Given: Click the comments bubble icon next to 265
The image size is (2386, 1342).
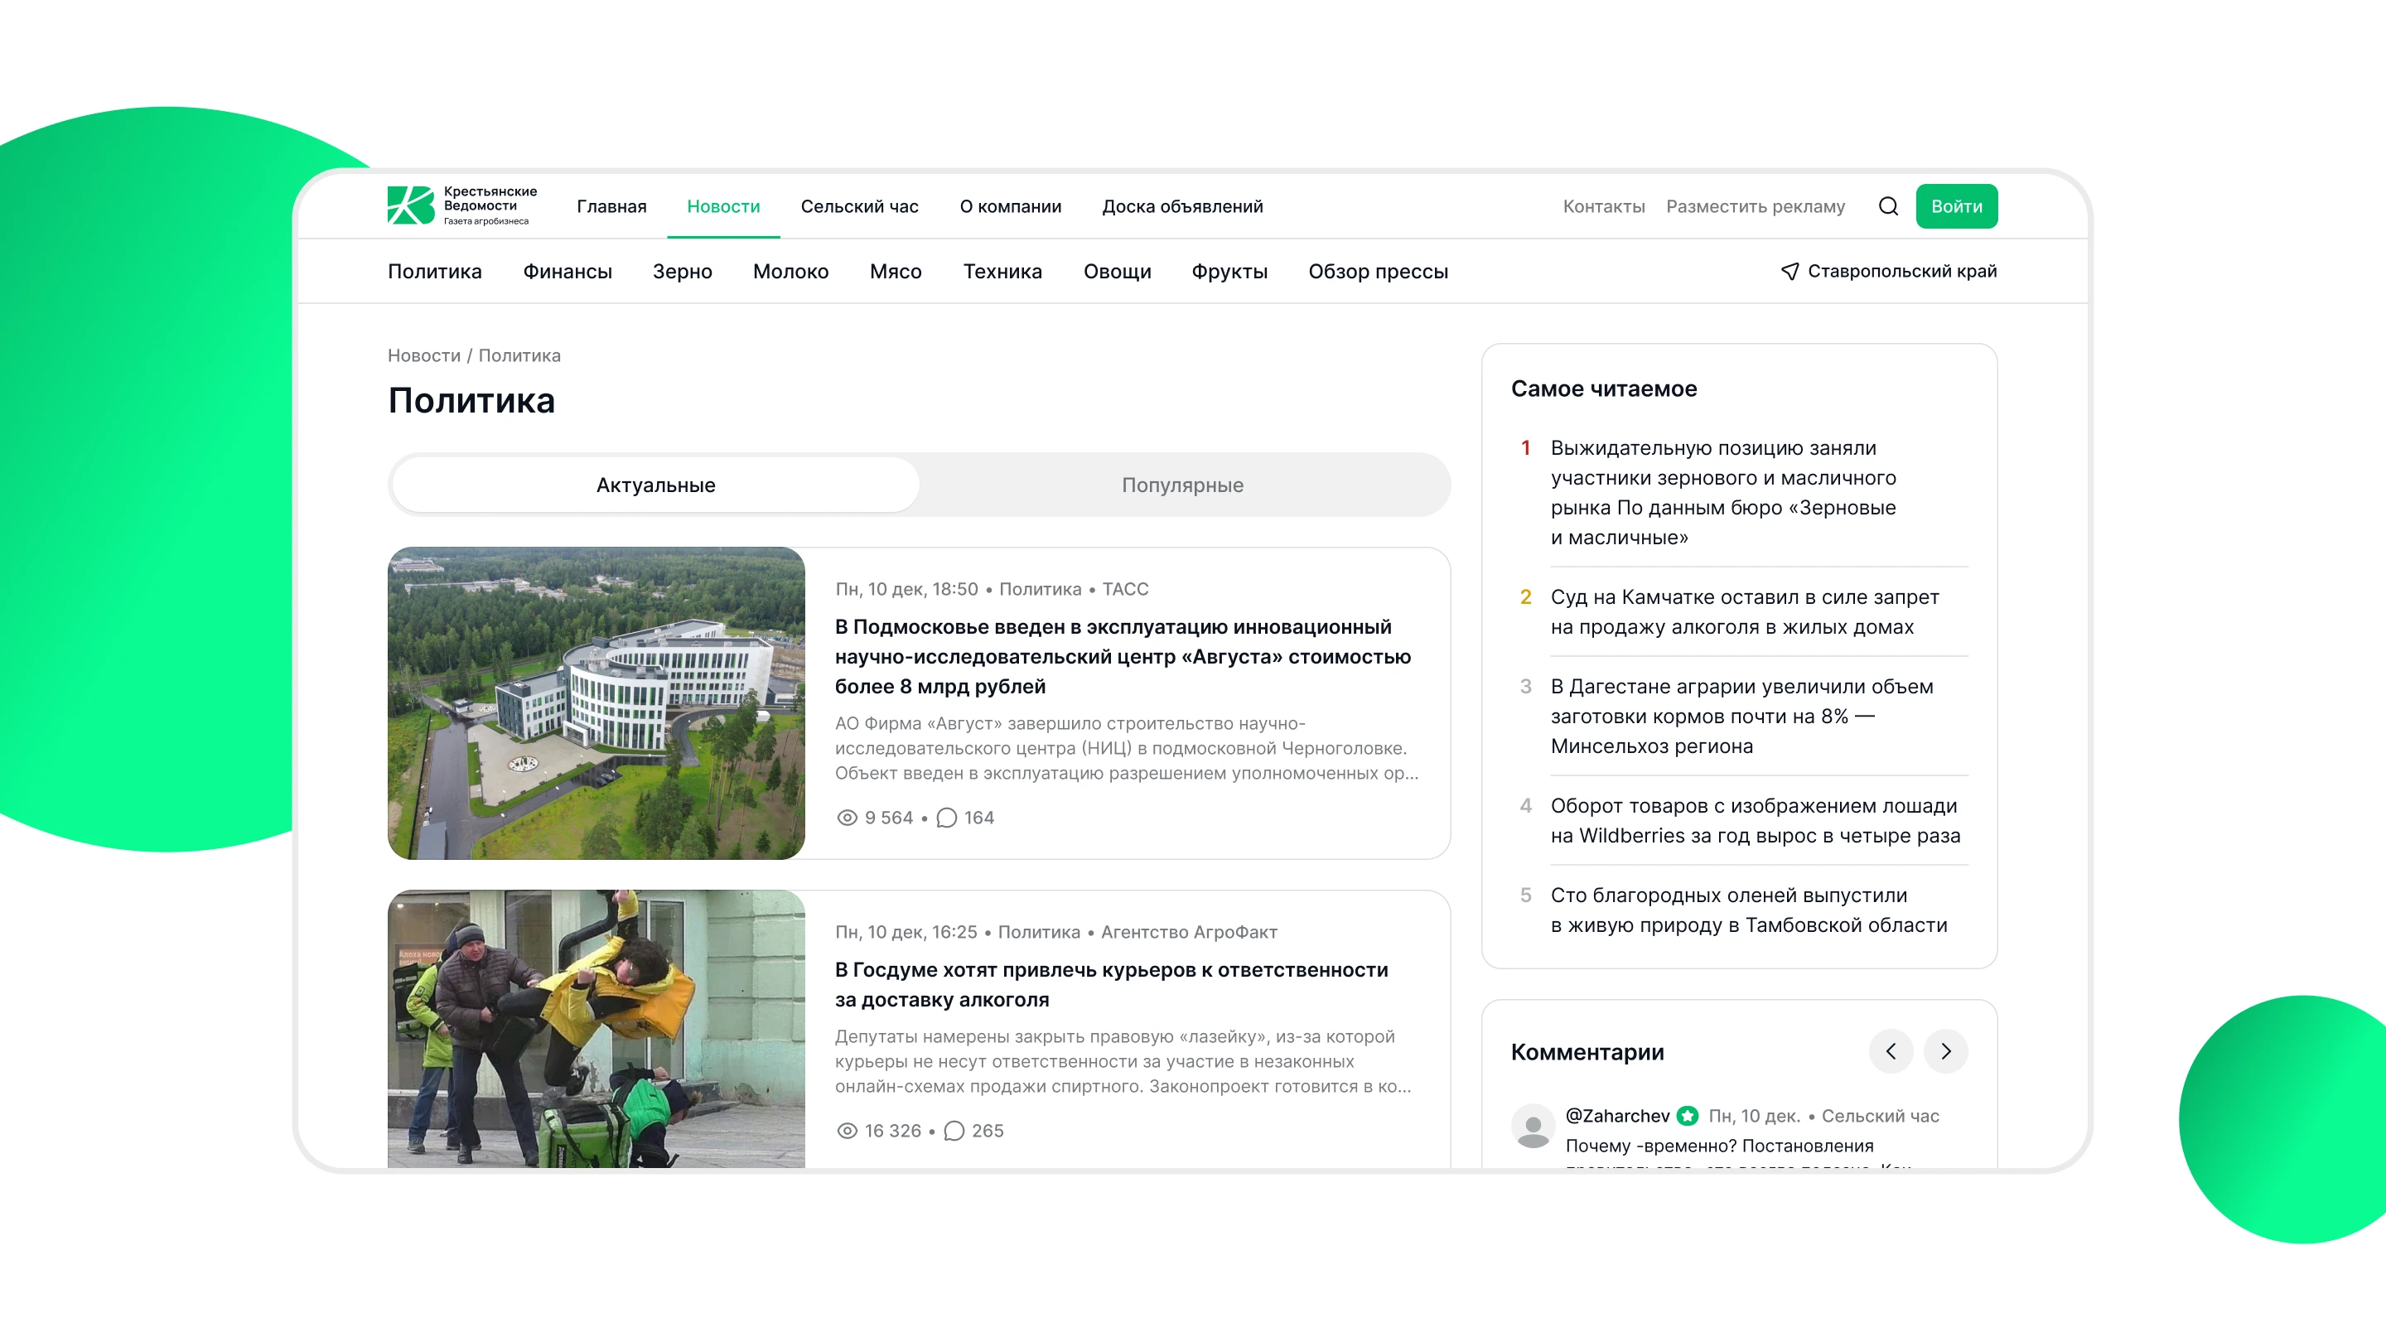Looking at the screenshot, I should coord(954,1131).
